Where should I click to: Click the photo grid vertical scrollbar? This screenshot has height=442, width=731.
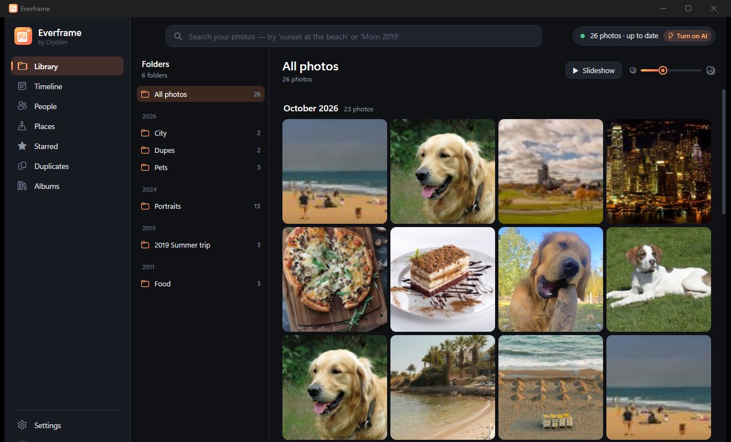724,151
